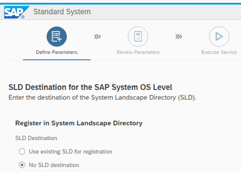Click the Define Parameters tab label

coord(57,52)
